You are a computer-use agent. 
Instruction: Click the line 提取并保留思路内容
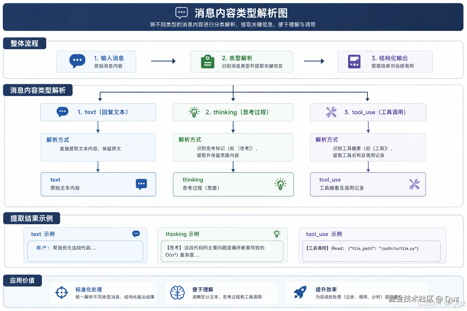coord(218,155)
